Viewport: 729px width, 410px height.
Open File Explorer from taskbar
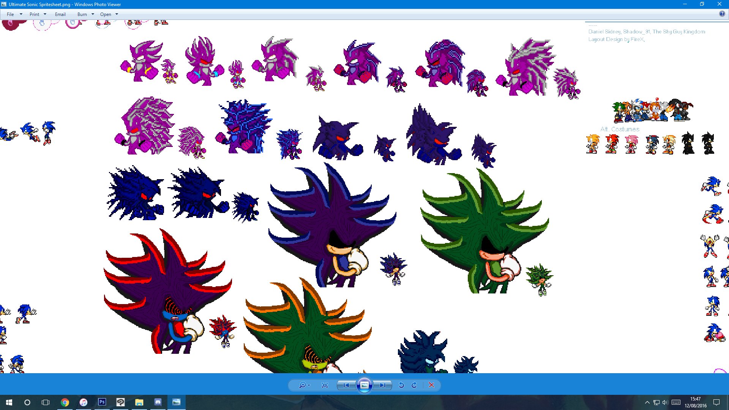point(139,402)
